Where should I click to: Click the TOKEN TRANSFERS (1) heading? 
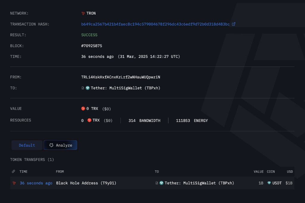click(32, 160)
